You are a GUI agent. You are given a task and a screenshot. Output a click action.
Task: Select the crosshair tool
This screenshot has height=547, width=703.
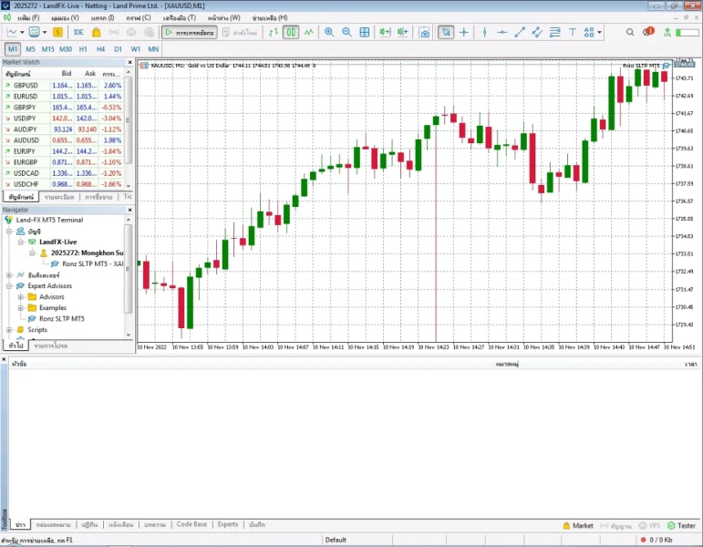464,32
